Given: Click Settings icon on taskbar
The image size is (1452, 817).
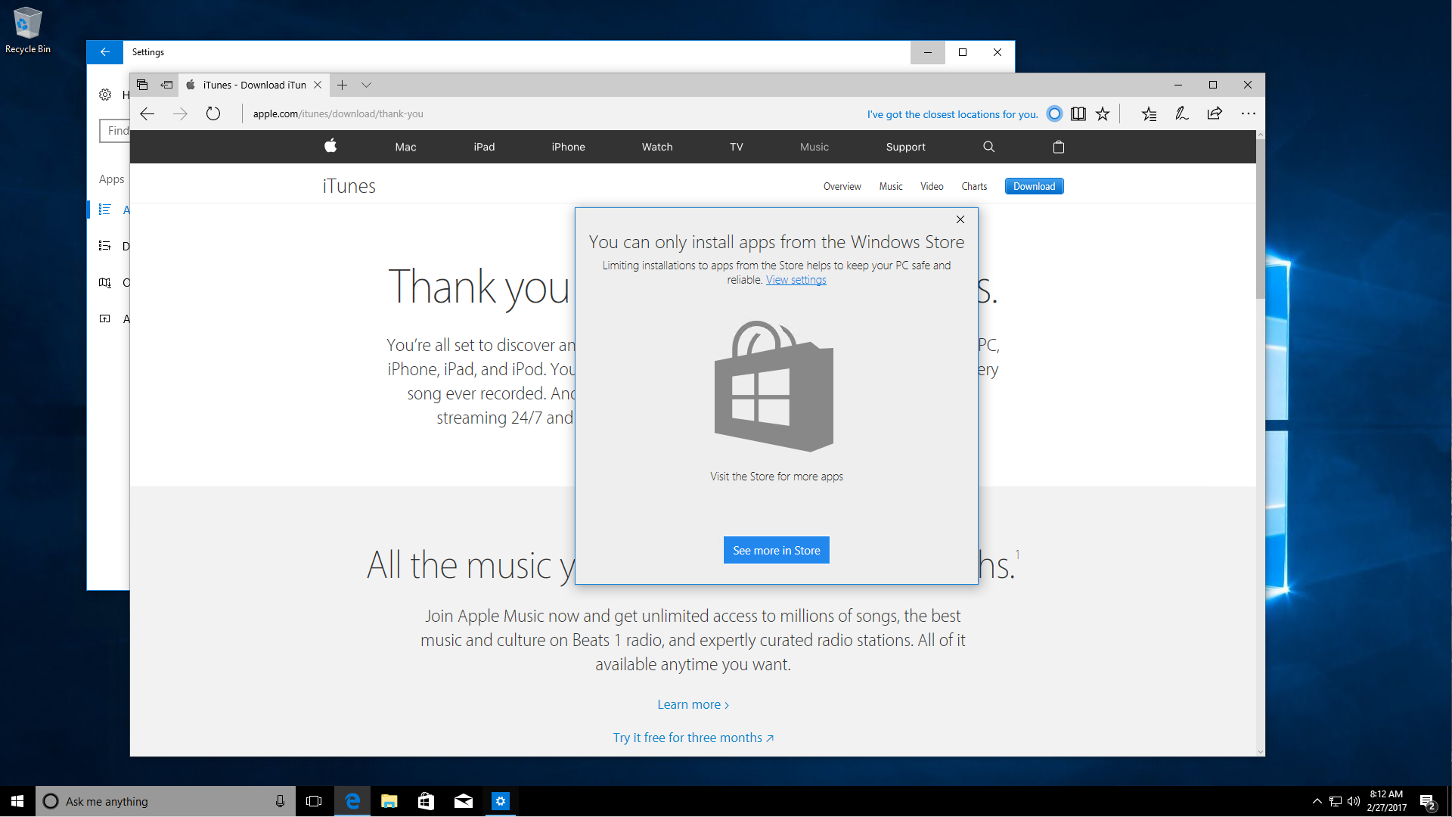Looking at the screenshot, I should [x=501, y=801].
